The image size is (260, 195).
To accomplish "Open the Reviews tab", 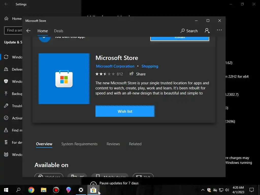I will pyautogui.click(x=113, y=144).
